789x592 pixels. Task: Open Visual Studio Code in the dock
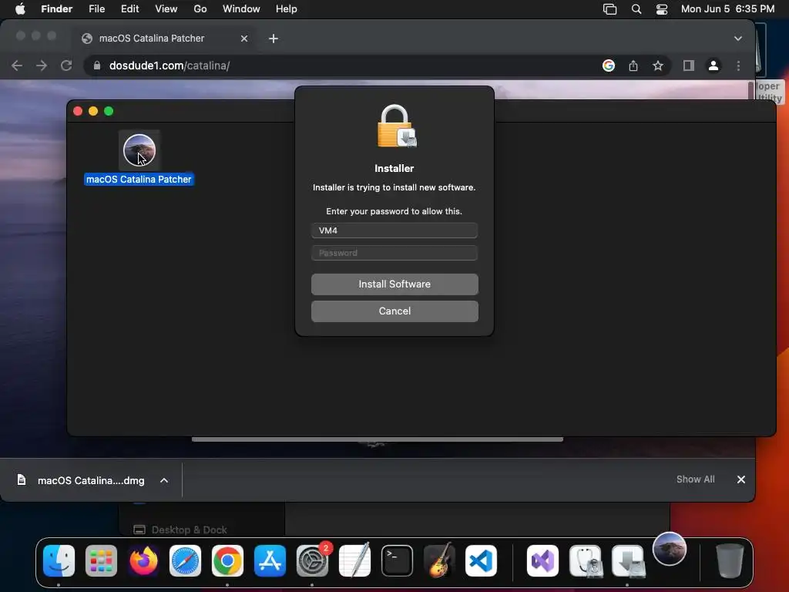481,560
